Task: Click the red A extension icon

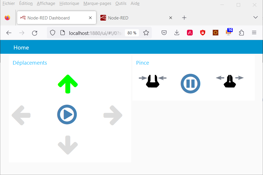Action: tap(190, 33)
